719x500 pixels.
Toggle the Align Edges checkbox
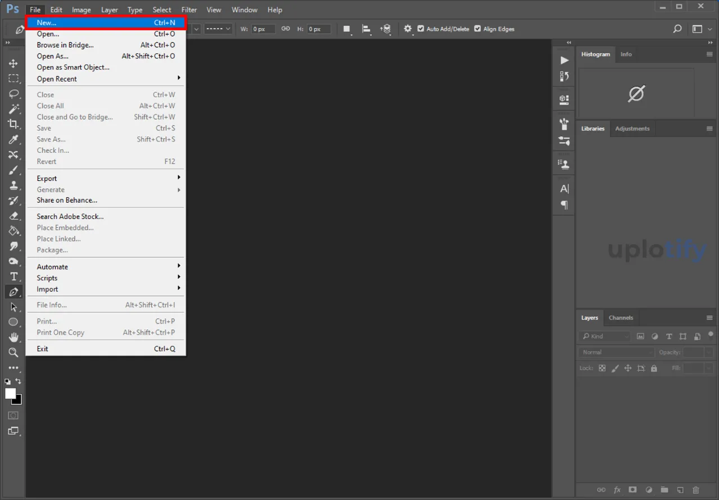pos(477,29)
